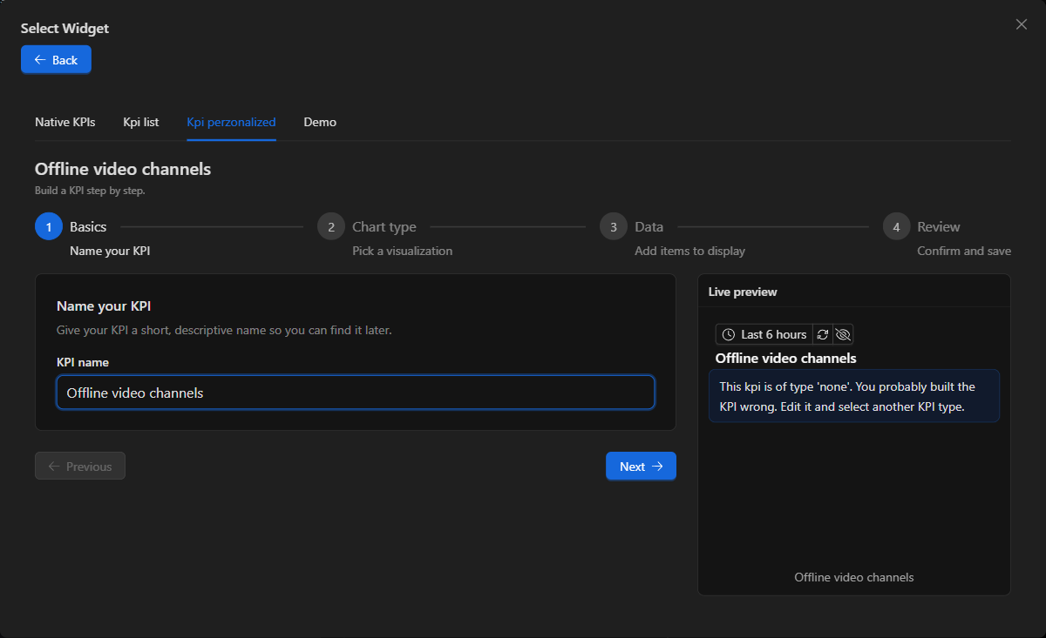Go back with the Back button
This screenshot has width=1046, height=638.
pyautogui.click(x=56, y=60)
